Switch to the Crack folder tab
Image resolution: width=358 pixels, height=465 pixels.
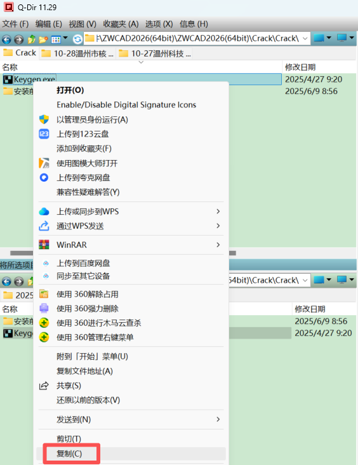click(x=20, y=53)
